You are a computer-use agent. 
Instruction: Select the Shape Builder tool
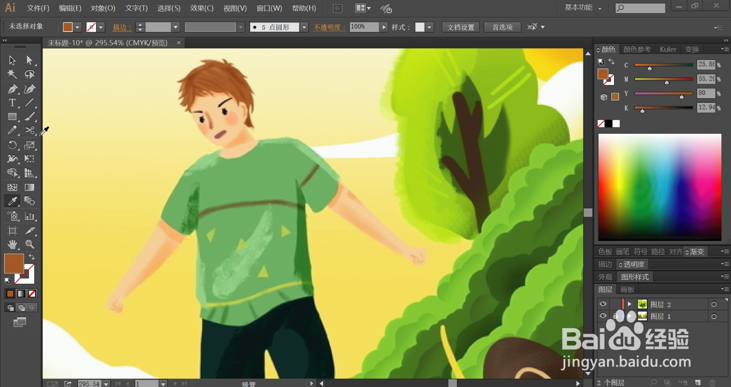pyautogui.click(x=12, y=173)
